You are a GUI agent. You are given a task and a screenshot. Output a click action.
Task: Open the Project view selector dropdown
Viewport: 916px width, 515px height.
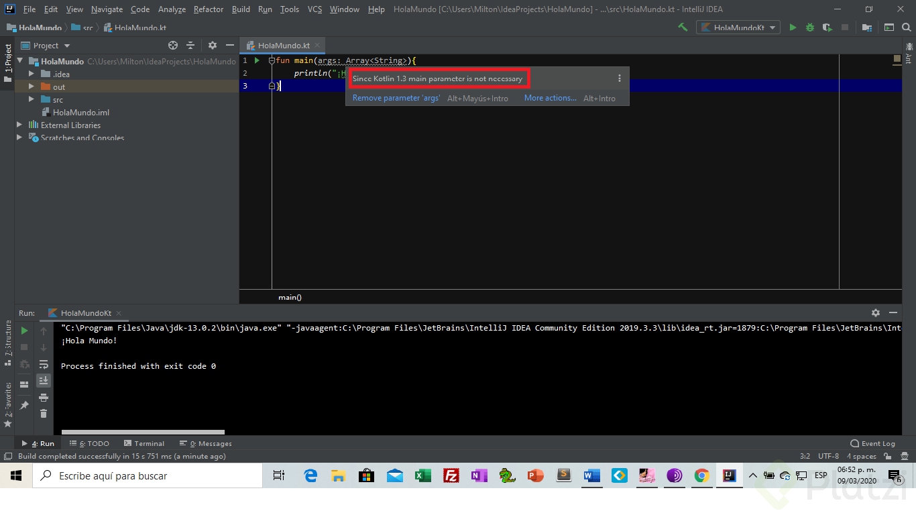coord(46,46)
